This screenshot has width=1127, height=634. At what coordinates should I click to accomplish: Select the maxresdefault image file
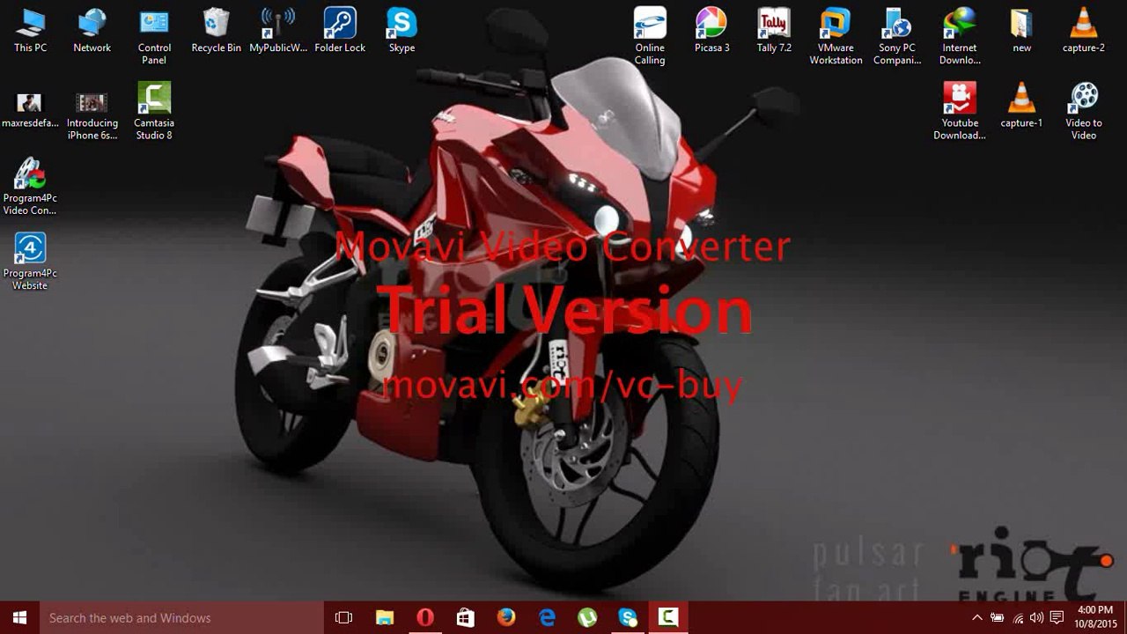coord(30,109)
